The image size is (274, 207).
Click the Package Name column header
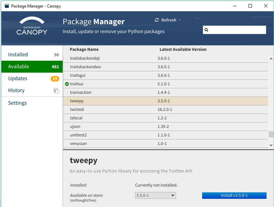pos(84,49)
